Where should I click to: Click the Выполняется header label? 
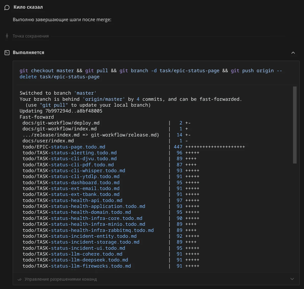click(x=29, y=53)
